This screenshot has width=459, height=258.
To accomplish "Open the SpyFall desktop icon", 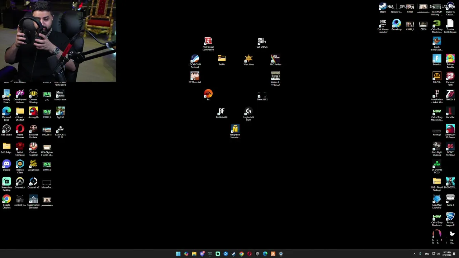I will 60,113.
